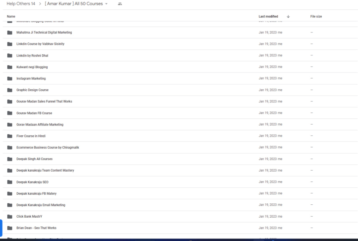Select Deepak Kanakraju SEO folder name
This screenshot has height=241, width=358.
pyautogui.click(x=33, y=182)
